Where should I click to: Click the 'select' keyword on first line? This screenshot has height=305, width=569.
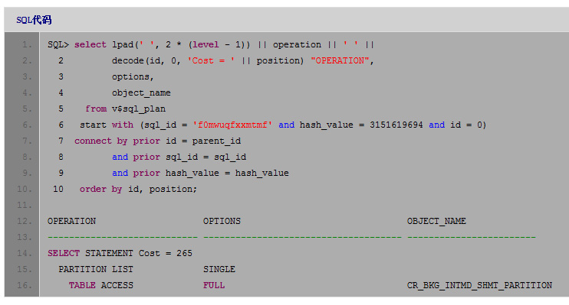pos(90,44)
